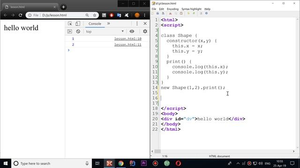Go forward in Chrome browser history
Viewport: 300px width, 168px height.
click(x=13, y=15)
